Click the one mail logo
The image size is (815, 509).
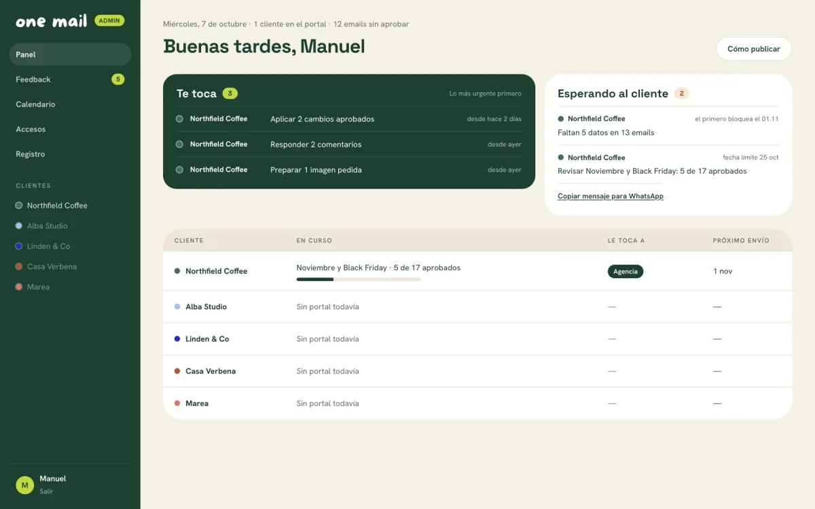tap(51, 21)
